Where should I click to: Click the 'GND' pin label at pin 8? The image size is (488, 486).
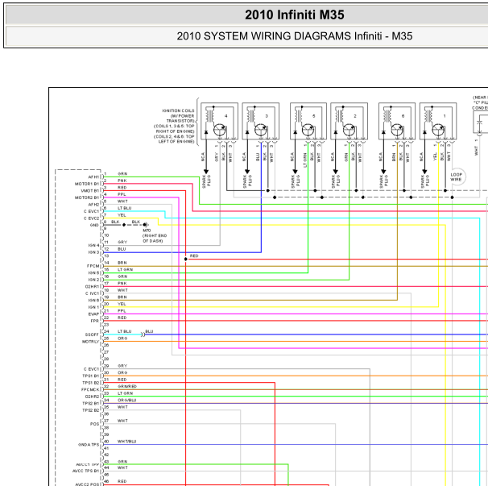94,225
